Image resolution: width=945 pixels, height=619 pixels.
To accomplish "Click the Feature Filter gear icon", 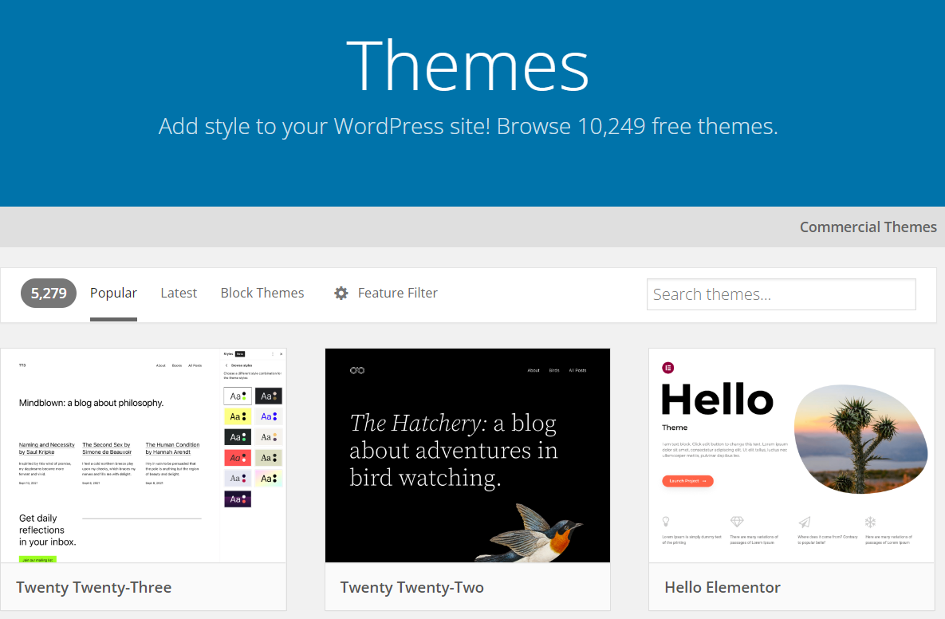I will click(x=341, y=293).
